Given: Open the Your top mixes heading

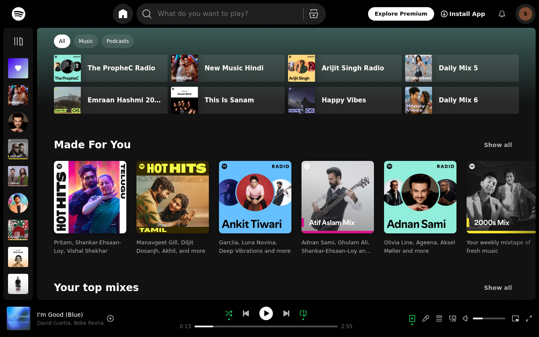Looking at the screenshot, I should (x=96, y=287).
